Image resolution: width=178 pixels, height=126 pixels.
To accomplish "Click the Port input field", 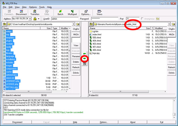I will click(133, 19).
